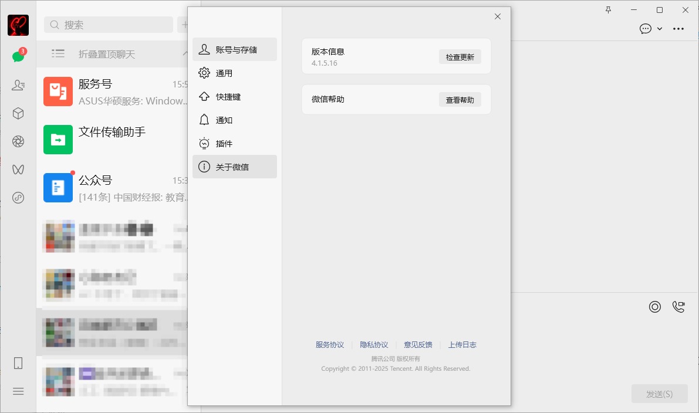Image resolution: width=699 pixels, height=413 pixels.
Task: Start a voice or video call
Action: pos(678,306)
